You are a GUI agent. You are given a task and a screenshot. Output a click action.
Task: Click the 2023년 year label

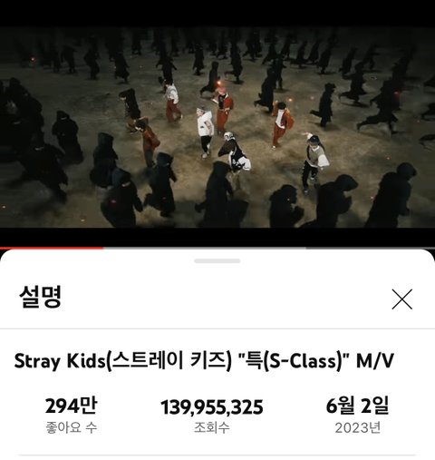pos(357,427)
